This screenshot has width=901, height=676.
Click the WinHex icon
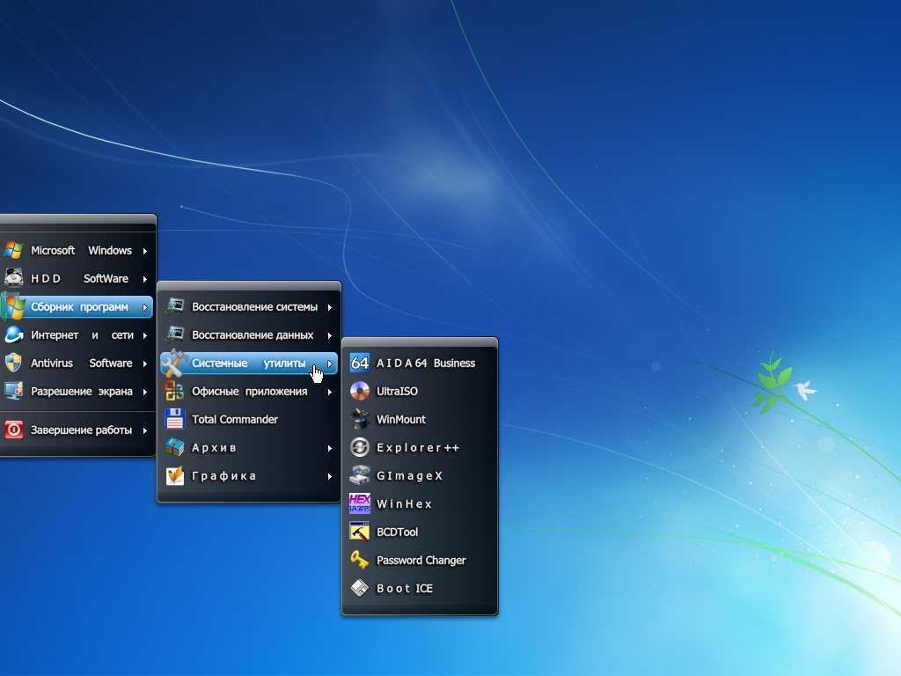(360, 503)
